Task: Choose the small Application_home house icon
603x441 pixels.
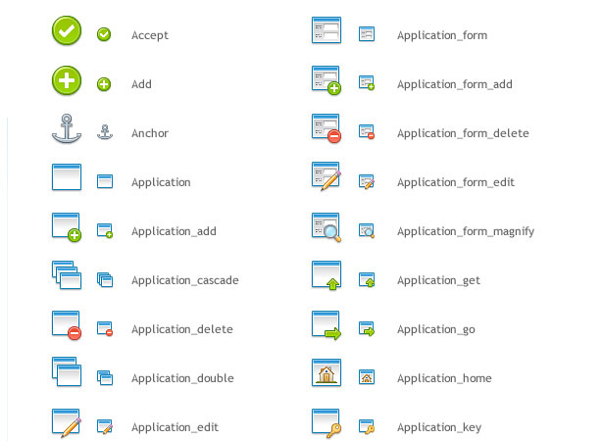Action: pyautogui.click(x=367, y=376)
